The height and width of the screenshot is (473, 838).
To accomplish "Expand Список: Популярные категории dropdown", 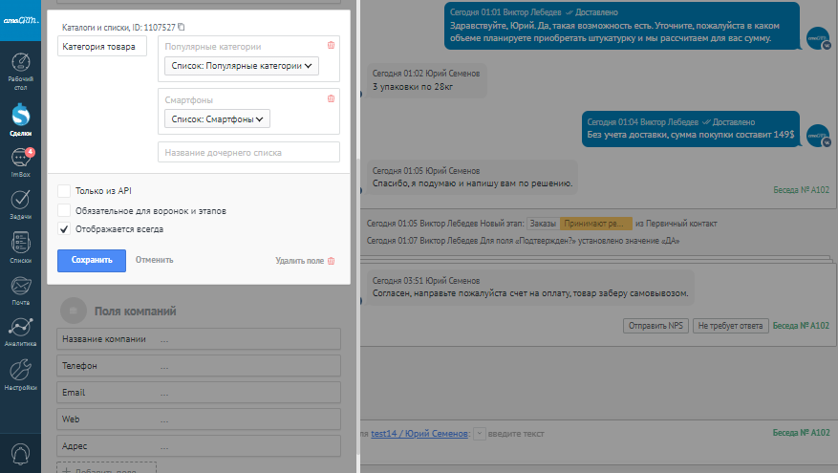I will click(240, 67).
